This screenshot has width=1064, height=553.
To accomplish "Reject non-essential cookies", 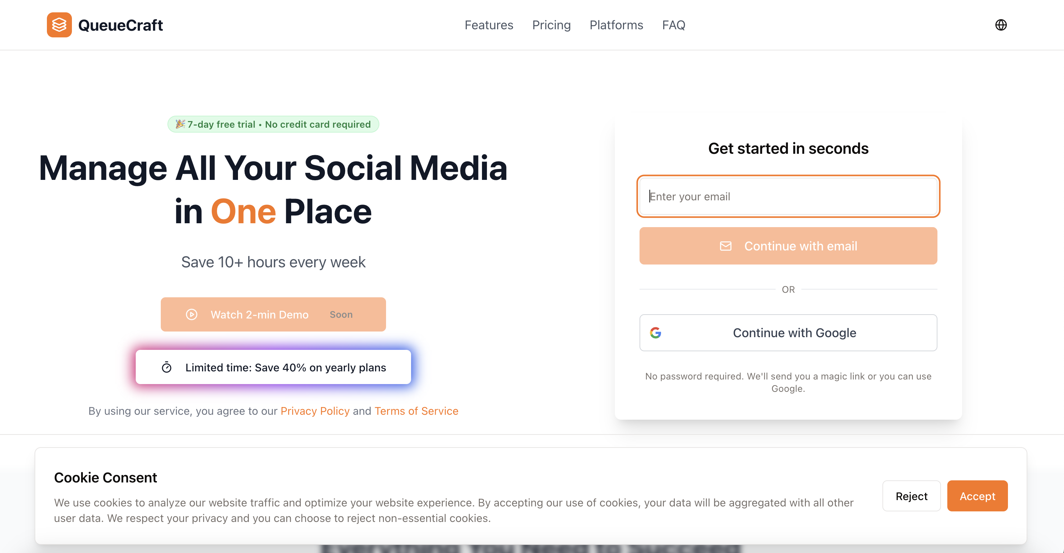I will [x=911, y=496].
